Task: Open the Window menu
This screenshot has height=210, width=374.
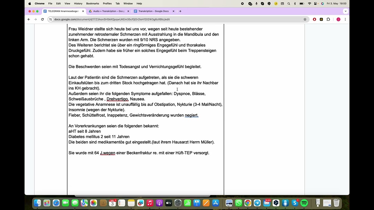Action: [128, 3]
